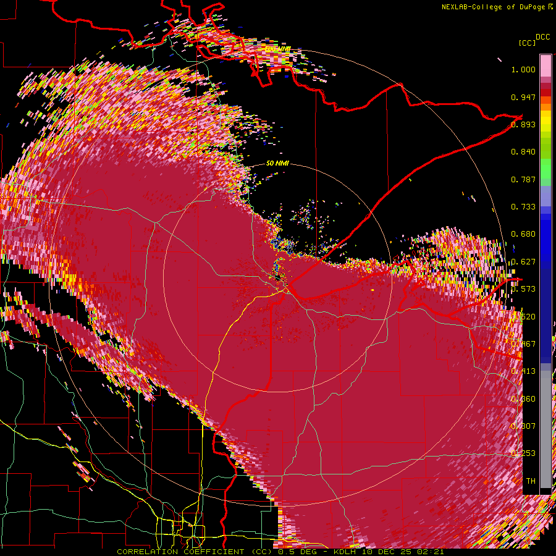556x556 pixels.
Task: Click the [CC] units label
Action: (527, 43)
